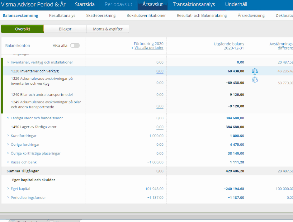Open the Resultatanalys sub-tab

62,16
